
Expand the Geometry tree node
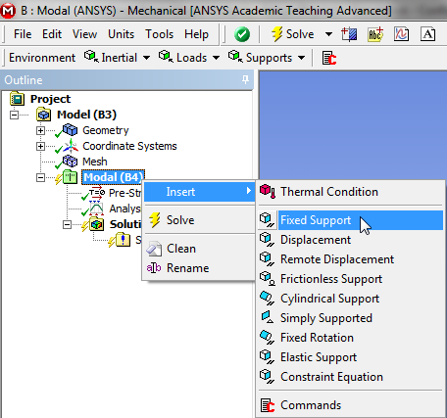tap(40, 130)
